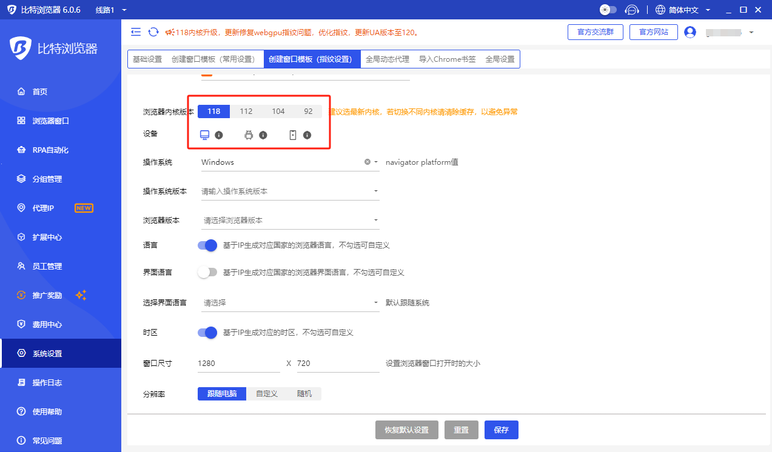This screenshot has width=772, height=452.
Task: Open the 浏览器窗口 sidebar icon
Action: point(21,121)
